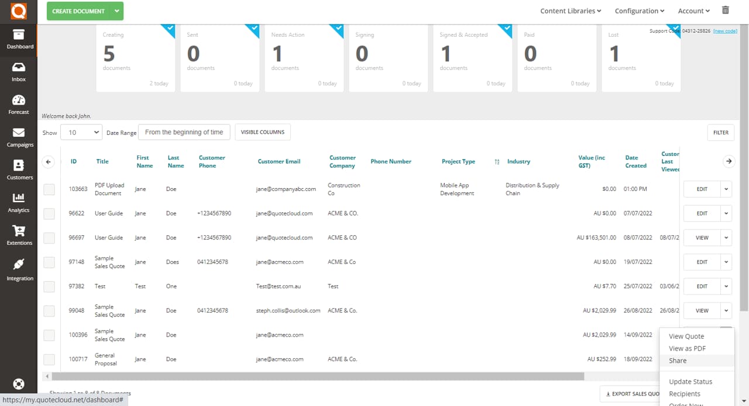This screenshot has width=749, height=406.
Task: Select the Forecast sidebar icon
Action: [19, 103]
